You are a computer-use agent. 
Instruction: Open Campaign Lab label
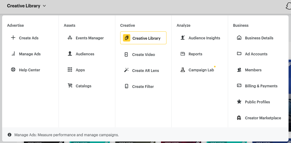click(201, 70)
